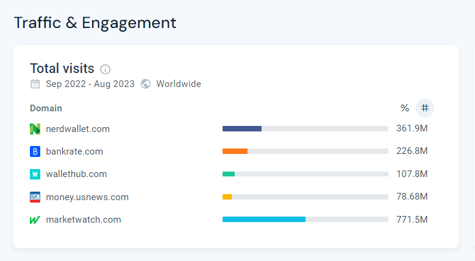Select the 361.9M visits value
The width and height of the screenshot is (475, 261).
click(412, 128)
